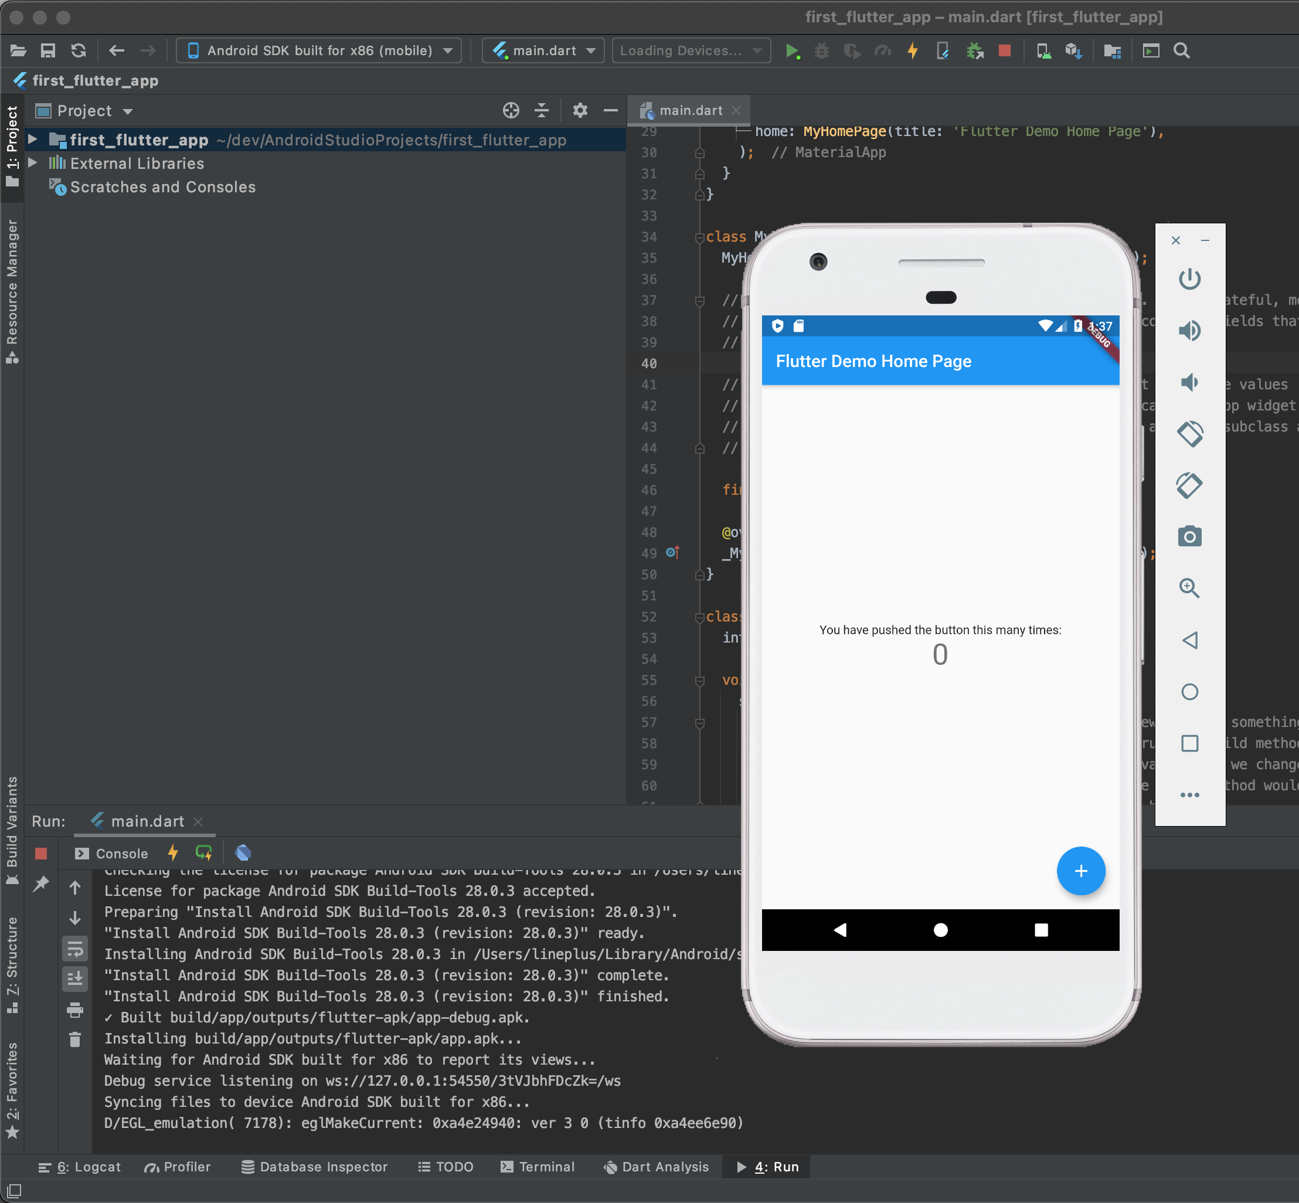
Task: Open emulator extended controls (three dots)
Action: point(1189,795)
